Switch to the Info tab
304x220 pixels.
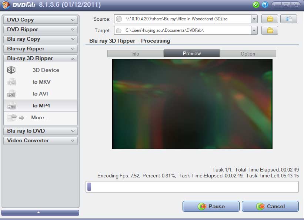click(x=136, y=54)
